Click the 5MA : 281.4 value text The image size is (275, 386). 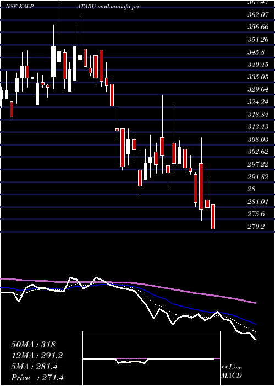pos(34,367)
